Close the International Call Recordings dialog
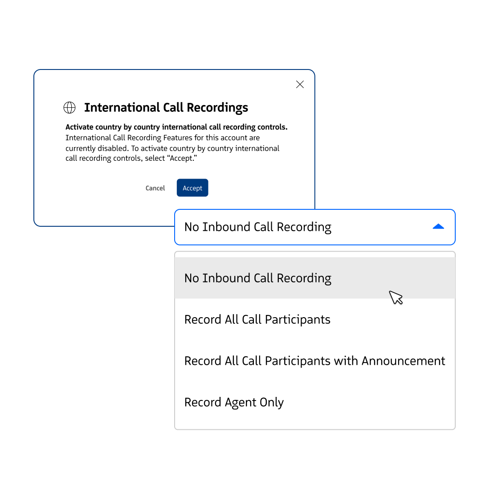This screenshot has width=490, height=490. pyautogui.click(x=300, y=84)
